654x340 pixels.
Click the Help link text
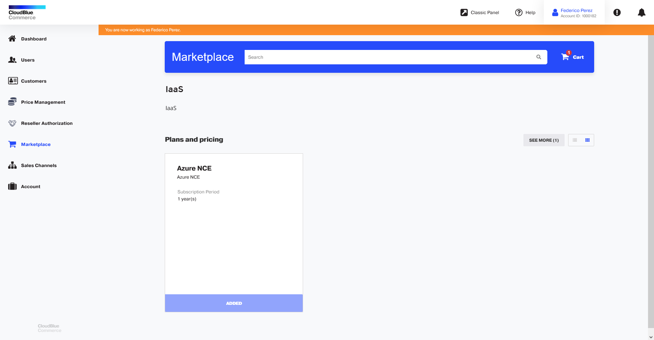pyautogui.click(x=530, y=12)
